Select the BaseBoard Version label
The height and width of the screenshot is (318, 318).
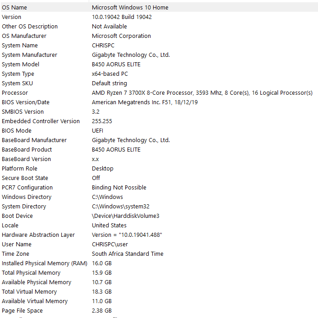[x=27, y=159]
